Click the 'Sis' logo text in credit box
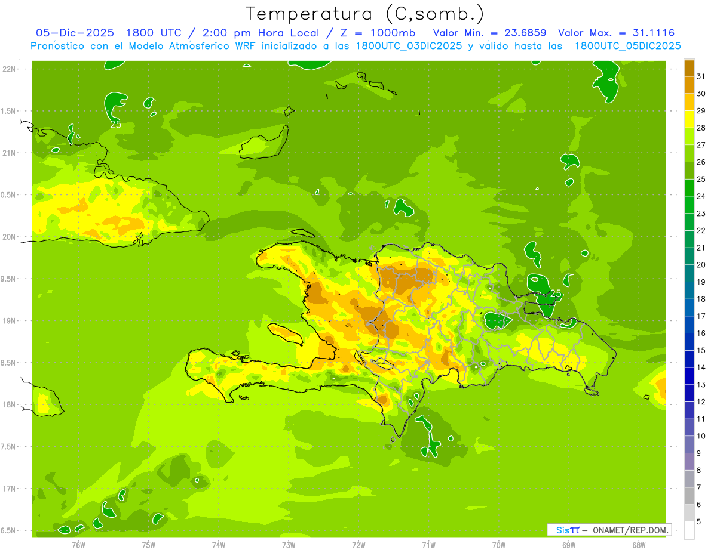The width and height of the screenshot is (717, 553). (x=563, y=530)
